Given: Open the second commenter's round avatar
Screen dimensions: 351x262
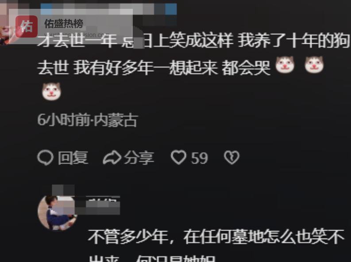Looking at the screenshot, I should coord(57,213).
